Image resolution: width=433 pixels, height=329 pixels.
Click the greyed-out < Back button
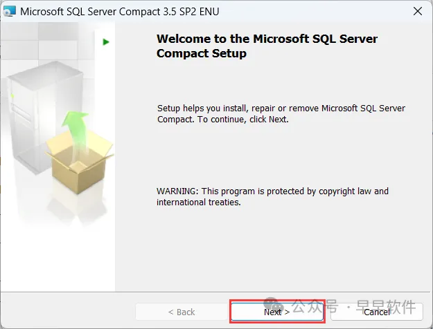(x=182, y=312)
